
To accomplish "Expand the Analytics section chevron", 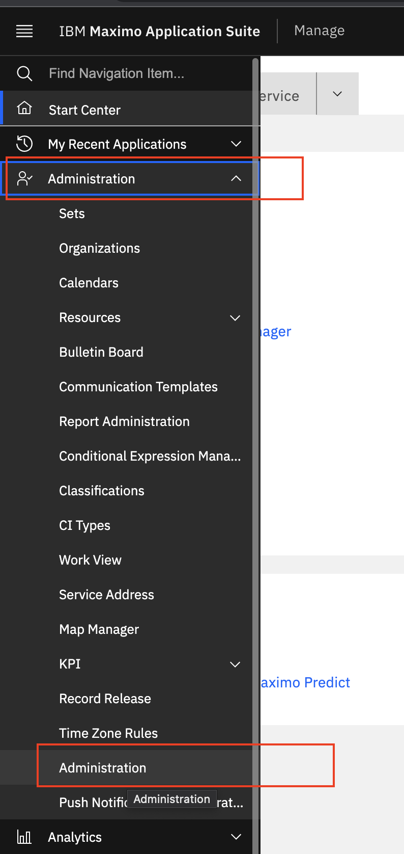I will tap(236, 837).
